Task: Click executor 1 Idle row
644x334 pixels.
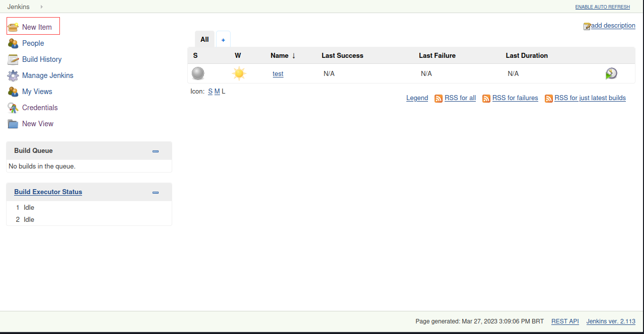Action: point(89,207)
